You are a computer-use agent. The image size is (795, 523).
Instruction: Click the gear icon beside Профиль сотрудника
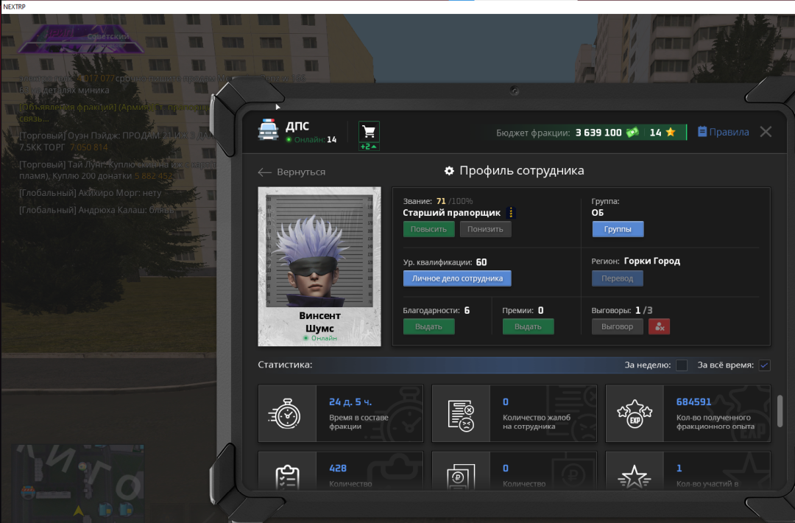449,171
